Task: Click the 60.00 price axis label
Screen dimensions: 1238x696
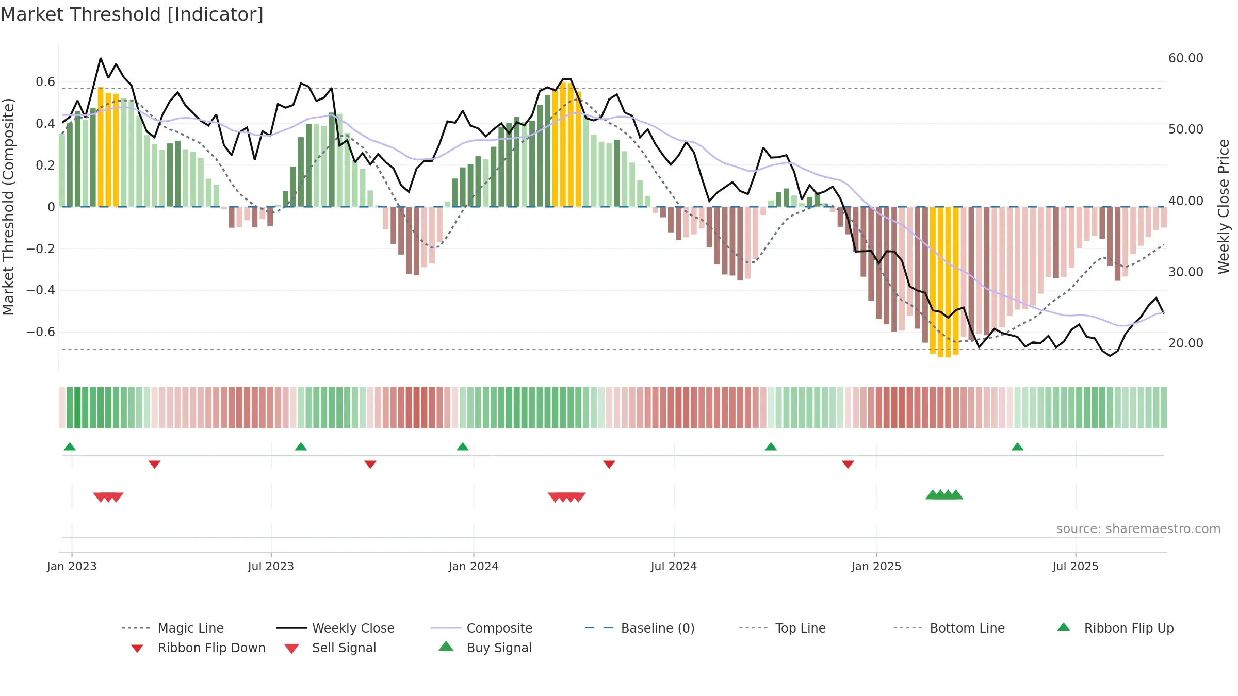Action: click(x=1186, y=58)
